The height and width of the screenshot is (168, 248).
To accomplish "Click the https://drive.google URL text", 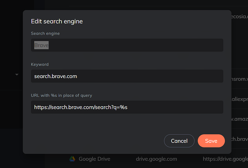I will 225,159.
